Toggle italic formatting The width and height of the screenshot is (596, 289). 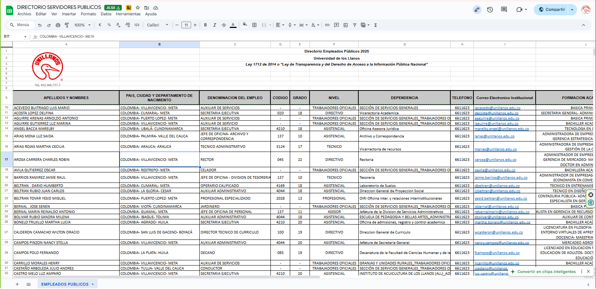click(215, 25)
